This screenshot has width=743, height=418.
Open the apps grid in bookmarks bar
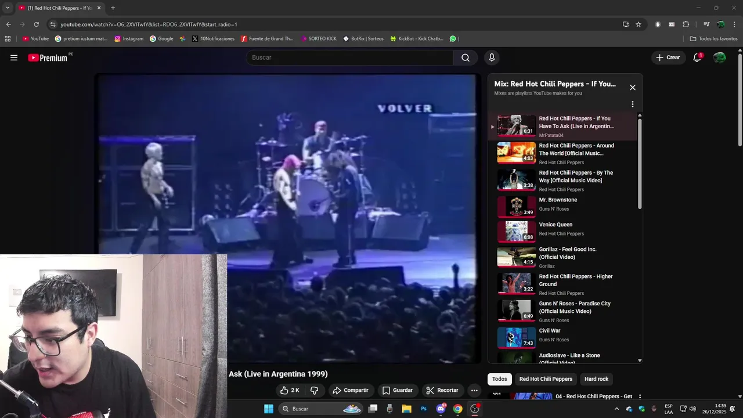[8, 39]
